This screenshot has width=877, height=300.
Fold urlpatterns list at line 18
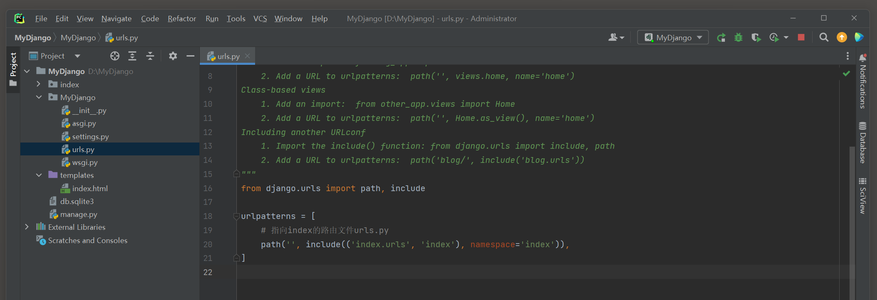click(x=236, y=216)
